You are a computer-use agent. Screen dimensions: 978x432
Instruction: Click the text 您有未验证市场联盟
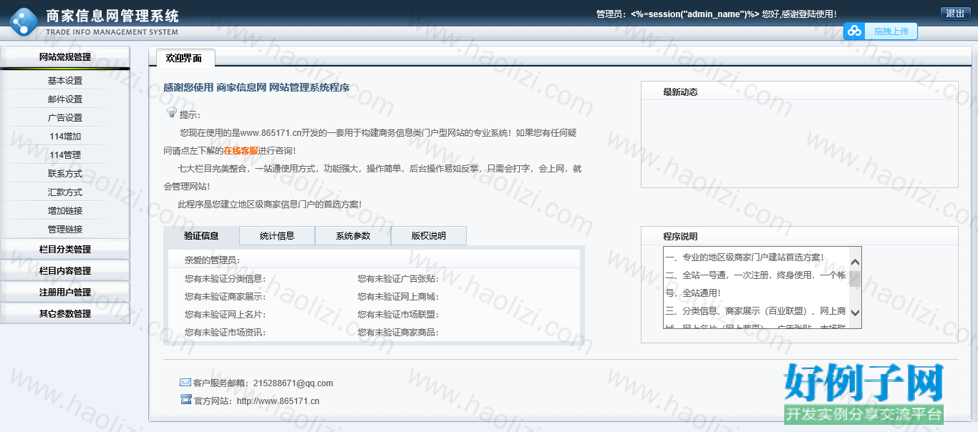click(x=398, y=315)
